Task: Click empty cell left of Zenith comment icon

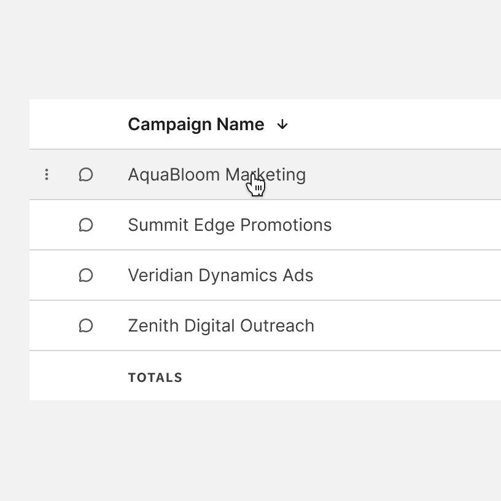Action: point(47,326)
